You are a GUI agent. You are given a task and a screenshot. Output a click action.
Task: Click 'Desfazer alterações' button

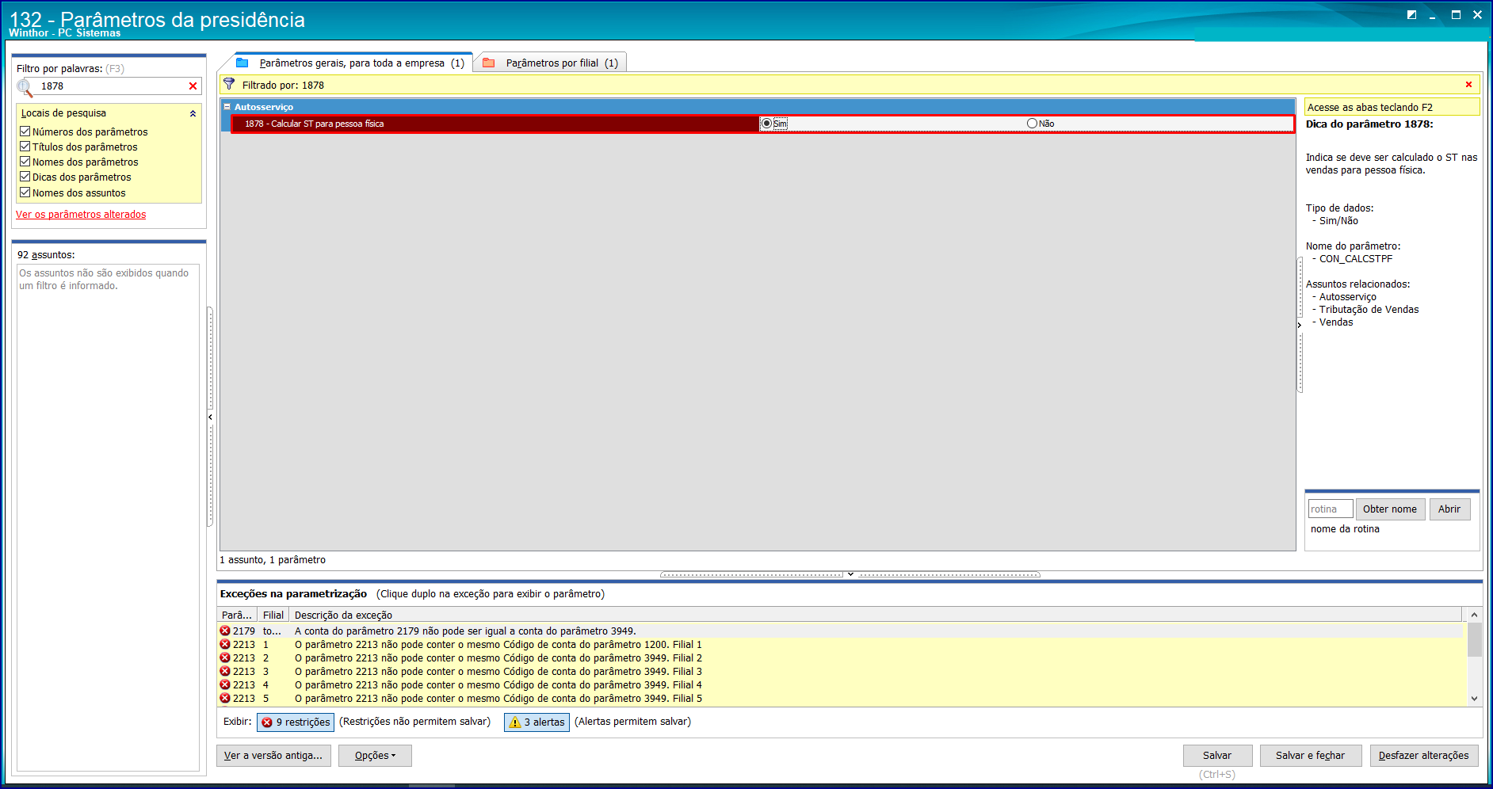pos(1423,756)
